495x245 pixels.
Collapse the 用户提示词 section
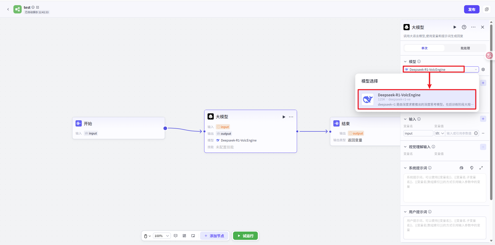point(405,212)
